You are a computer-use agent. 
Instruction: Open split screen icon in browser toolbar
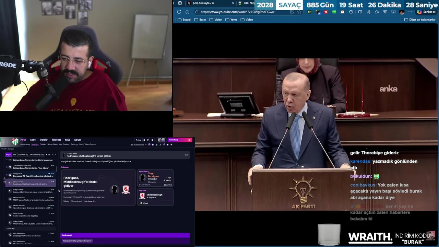coord(360,12)
